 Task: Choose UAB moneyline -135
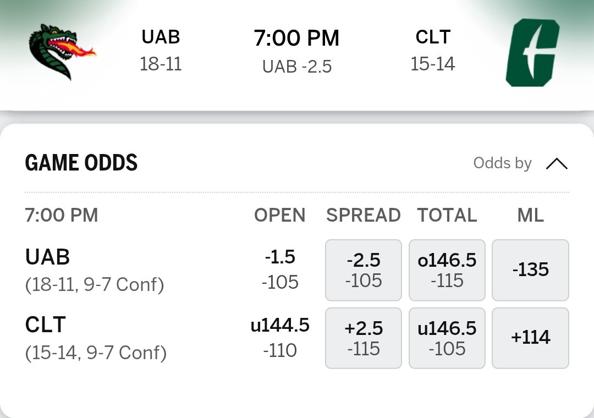530,270
